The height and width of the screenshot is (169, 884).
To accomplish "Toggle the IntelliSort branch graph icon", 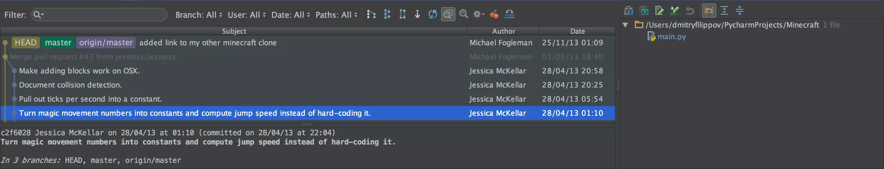I will point(371,14).
